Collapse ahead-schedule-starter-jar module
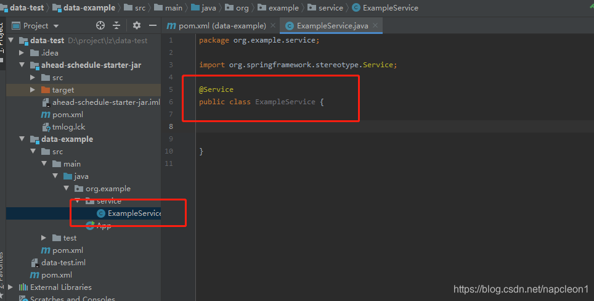 click(22, 65)
